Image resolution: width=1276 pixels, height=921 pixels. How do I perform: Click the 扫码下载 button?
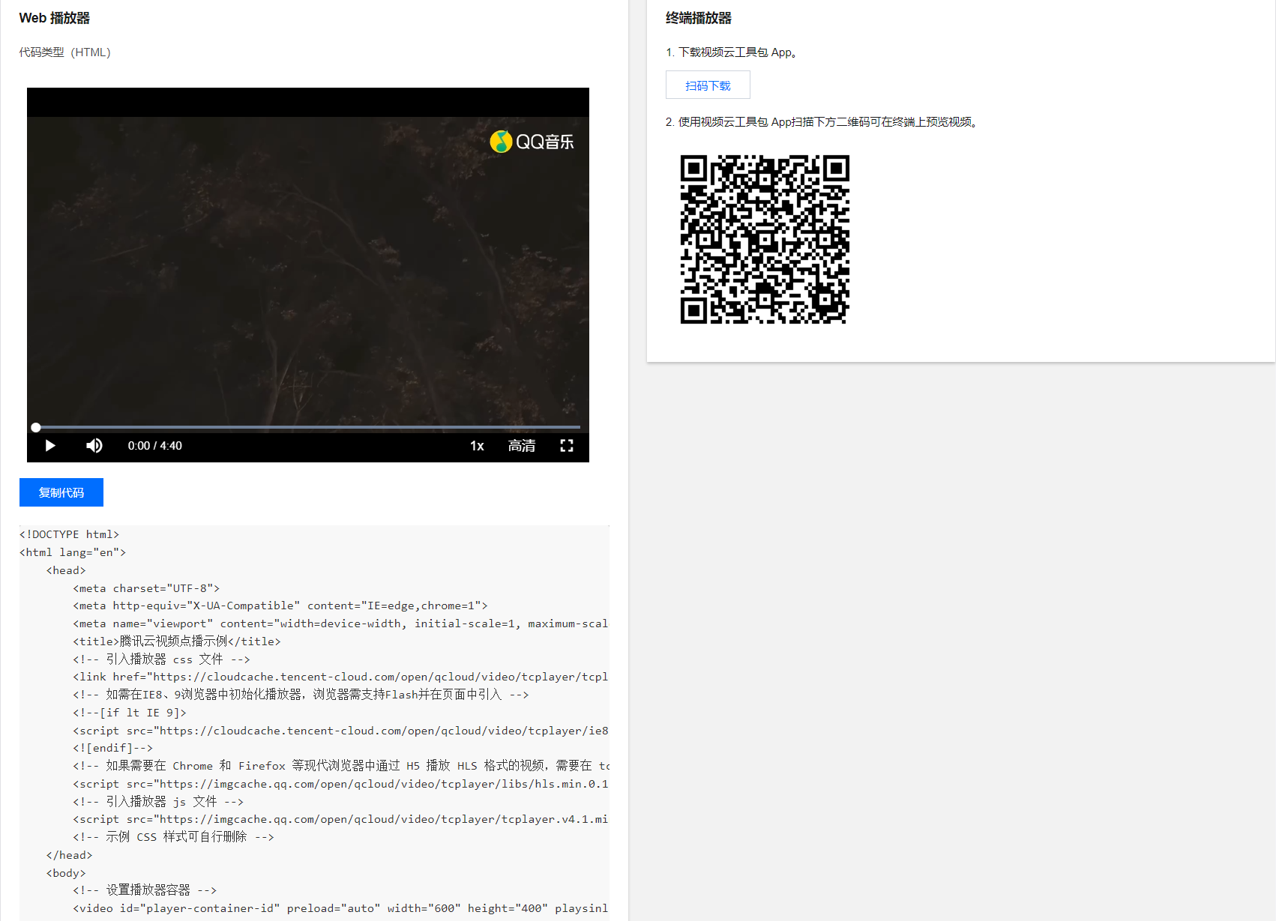pos(708,85)
